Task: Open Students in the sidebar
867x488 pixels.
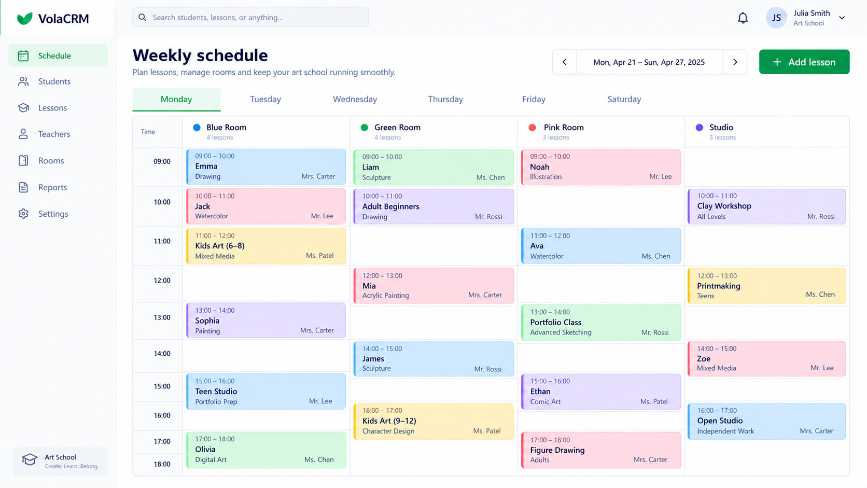Action: [58, 81]
